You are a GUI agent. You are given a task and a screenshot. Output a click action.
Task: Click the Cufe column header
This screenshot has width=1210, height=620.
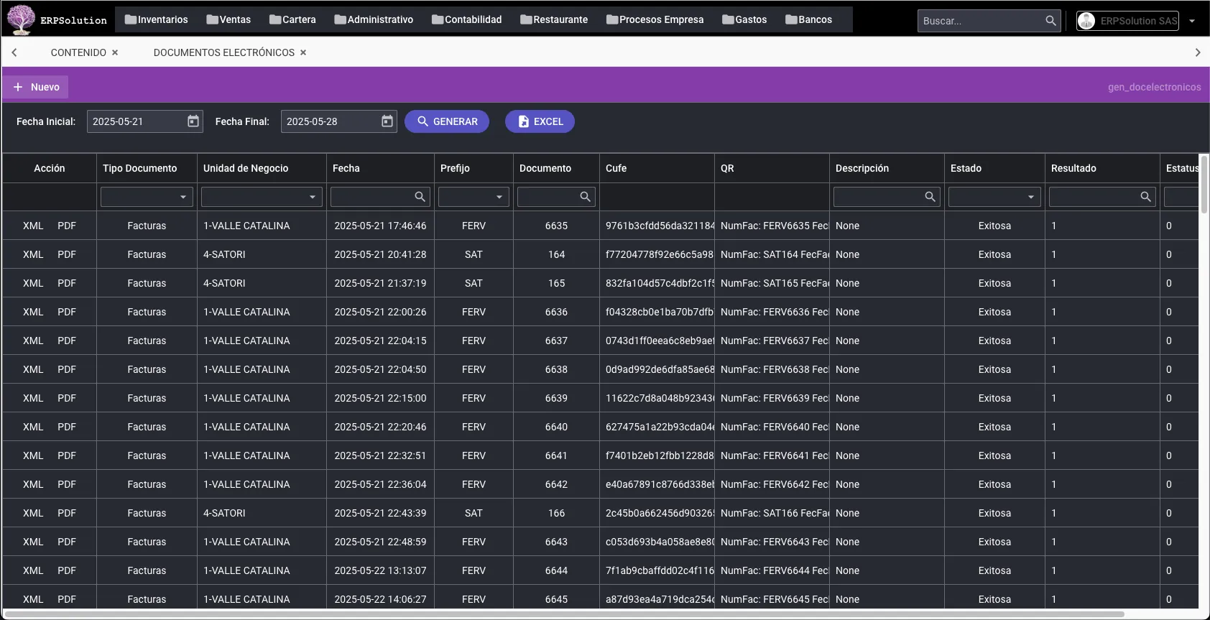[x=657, y=168]
